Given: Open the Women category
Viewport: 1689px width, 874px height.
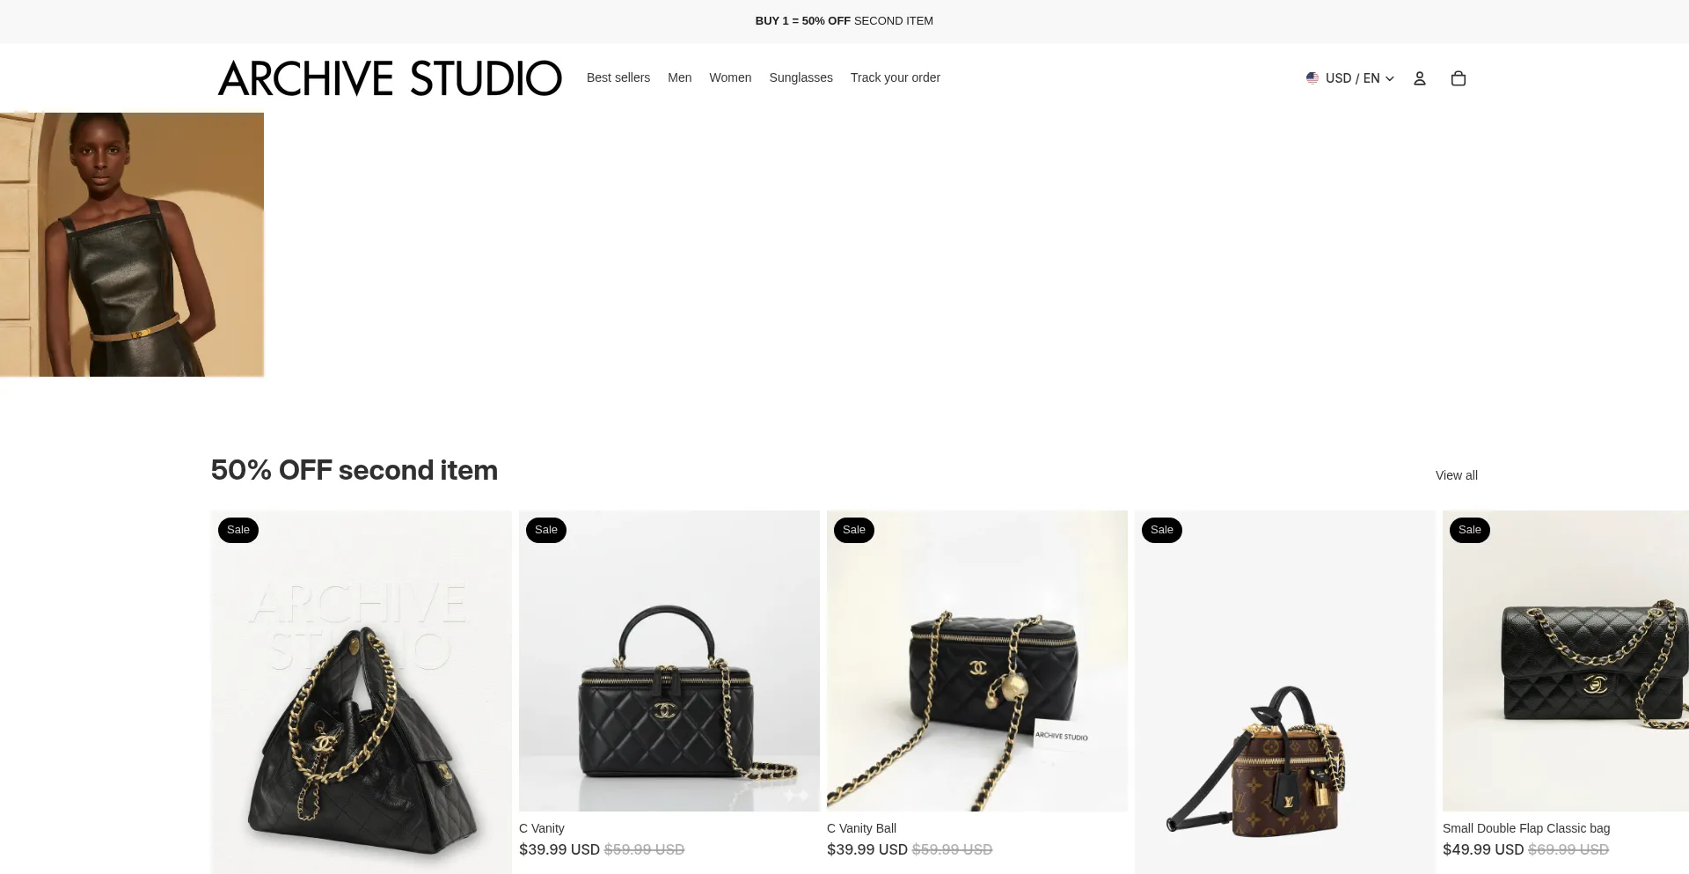Looking at the screenshot, I should tap(730, 77).
